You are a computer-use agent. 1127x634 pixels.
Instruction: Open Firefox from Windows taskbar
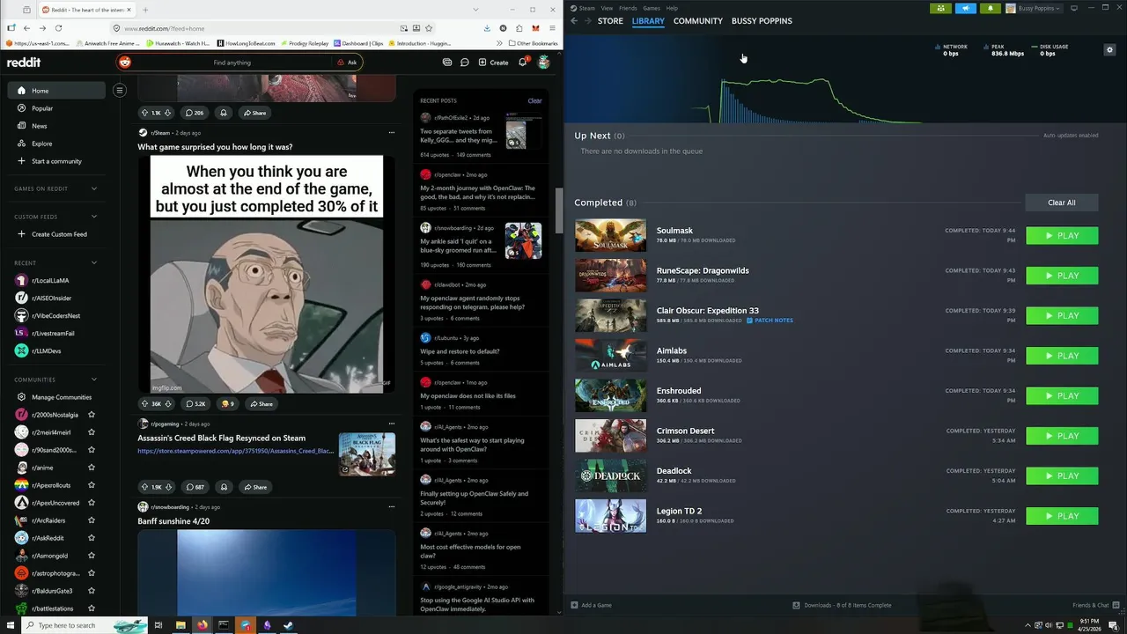click(x=202, y=625)
